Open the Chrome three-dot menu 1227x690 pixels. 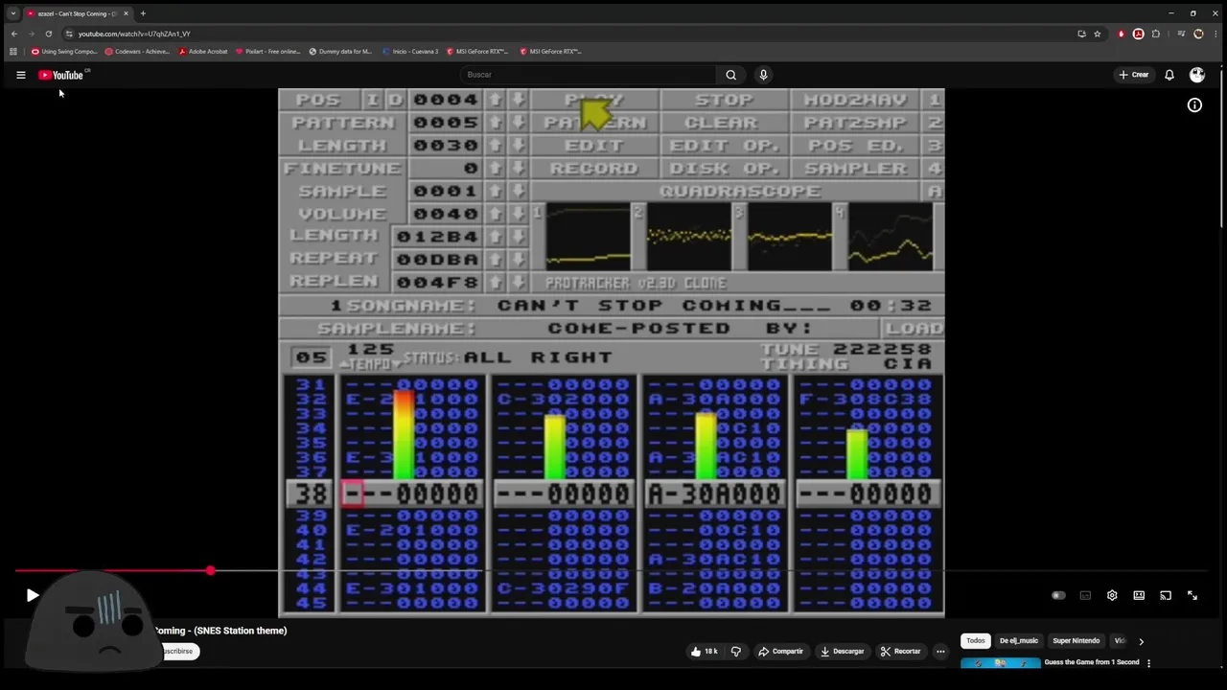point(1215,34)
